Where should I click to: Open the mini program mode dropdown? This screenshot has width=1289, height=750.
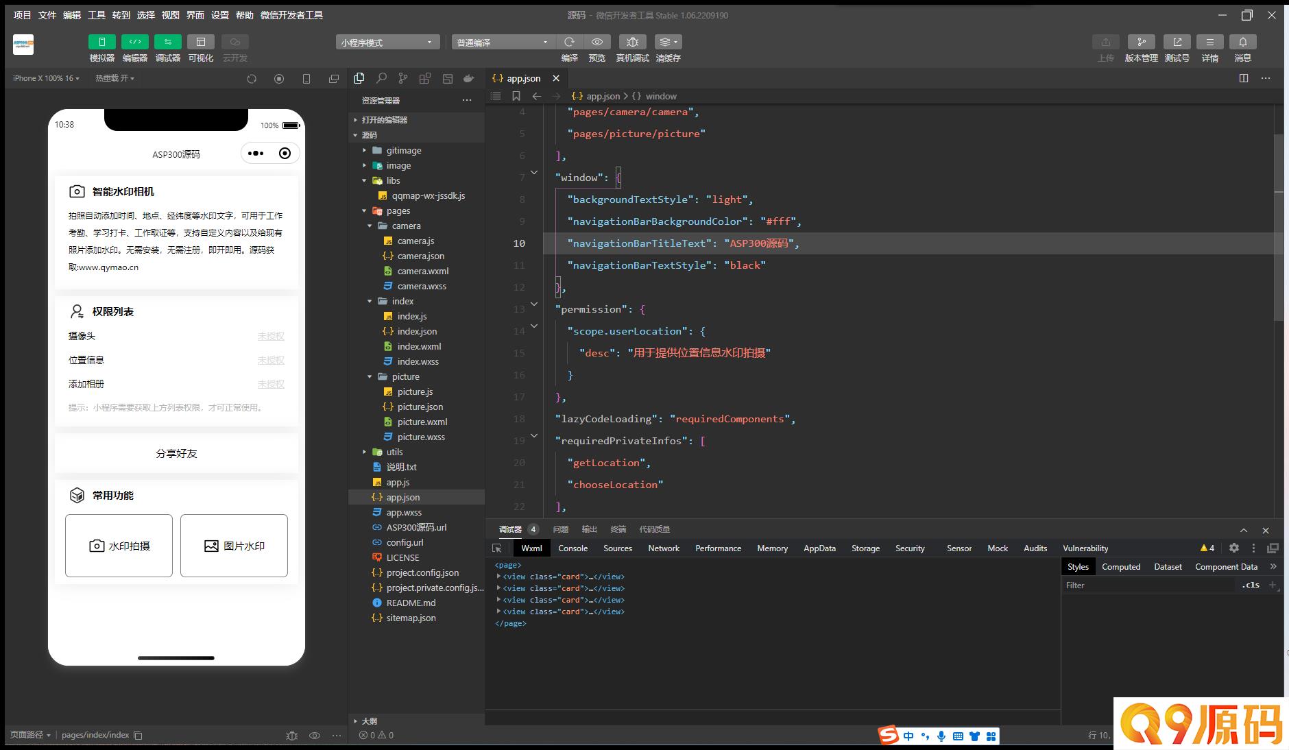[387, 43]
